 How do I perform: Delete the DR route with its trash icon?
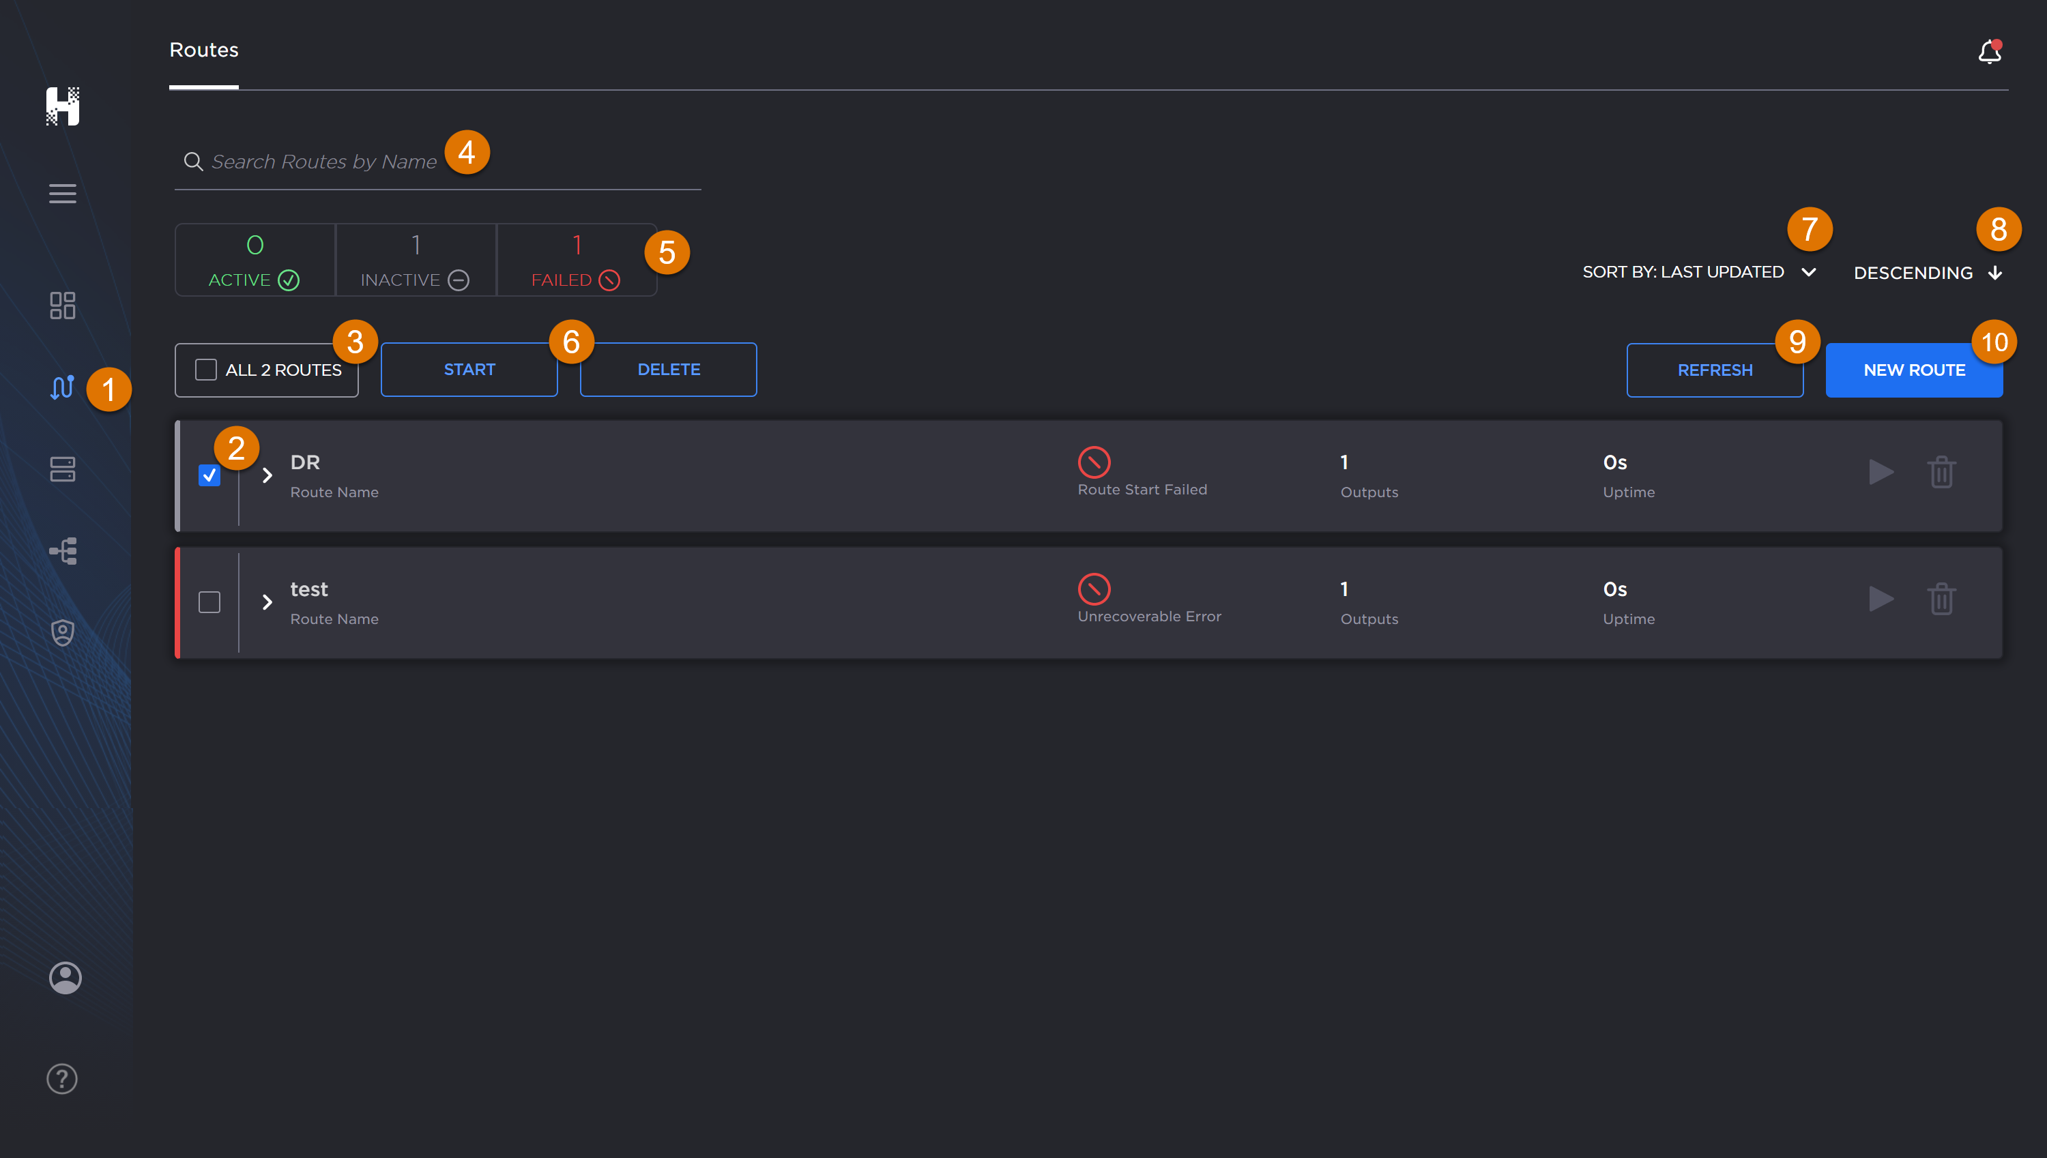coord(1941,471)
